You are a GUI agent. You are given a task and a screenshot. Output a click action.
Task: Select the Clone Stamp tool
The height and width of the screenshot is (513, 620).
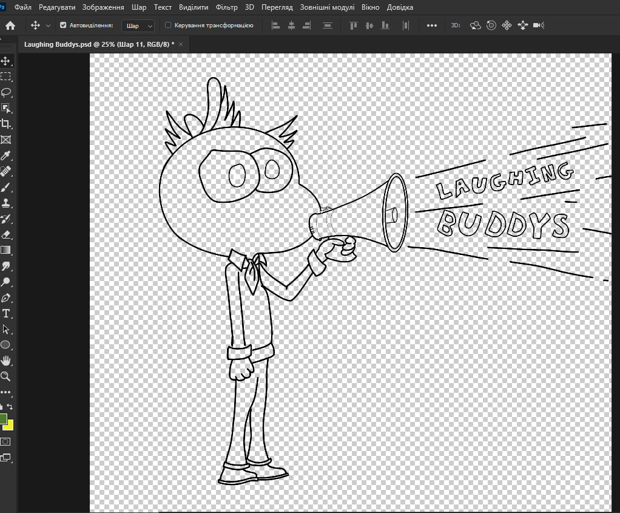coord(5,203)
